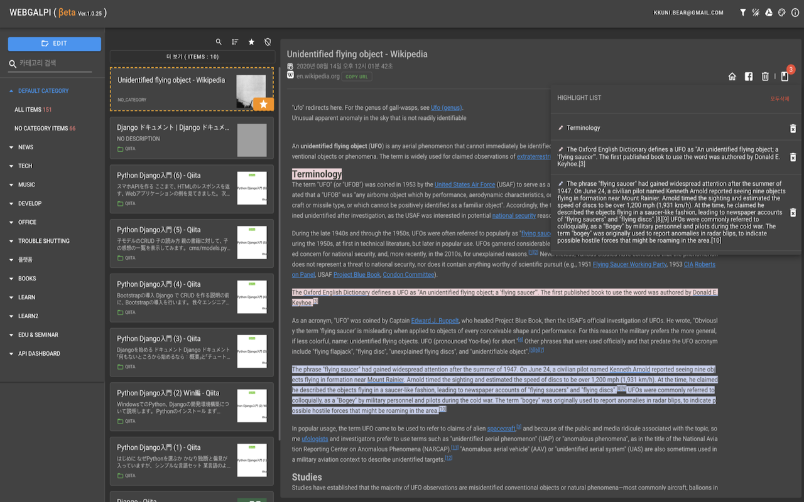Open Python Django入門 (5) - Qiita card

pyautogui.click(x=192, y=243)
